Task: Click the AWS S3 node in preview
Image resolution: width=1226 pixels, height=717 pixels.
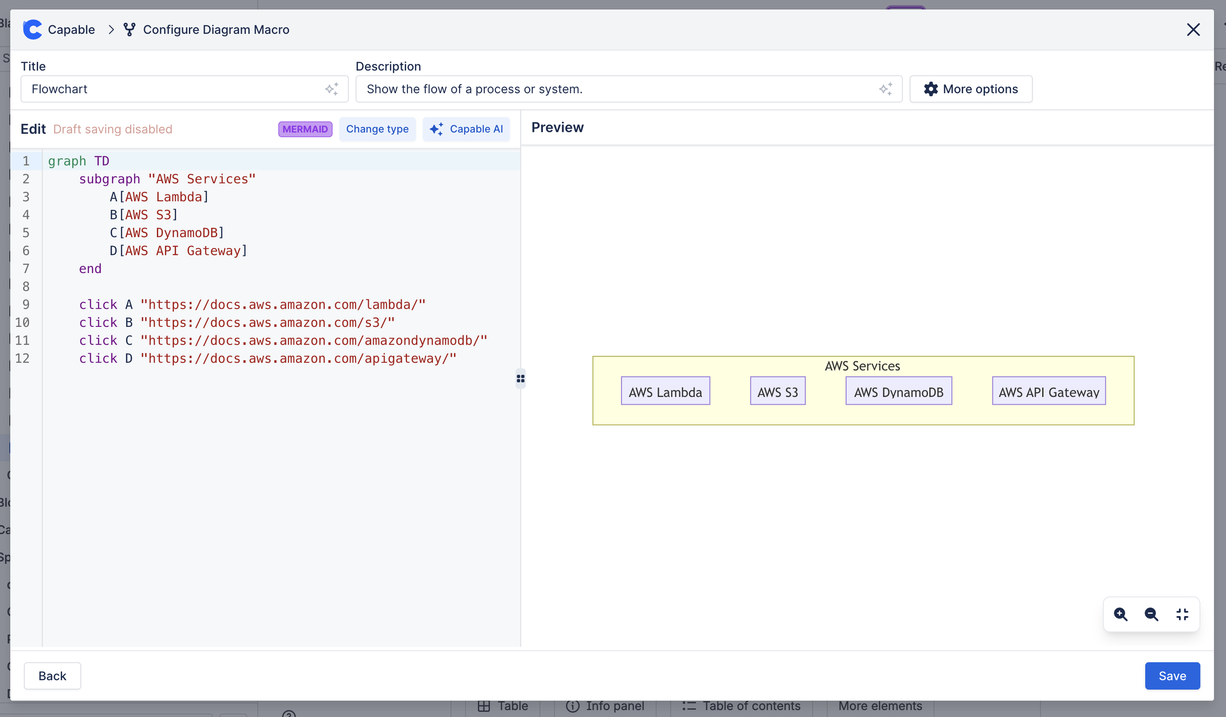Action: tap(778, 391)
